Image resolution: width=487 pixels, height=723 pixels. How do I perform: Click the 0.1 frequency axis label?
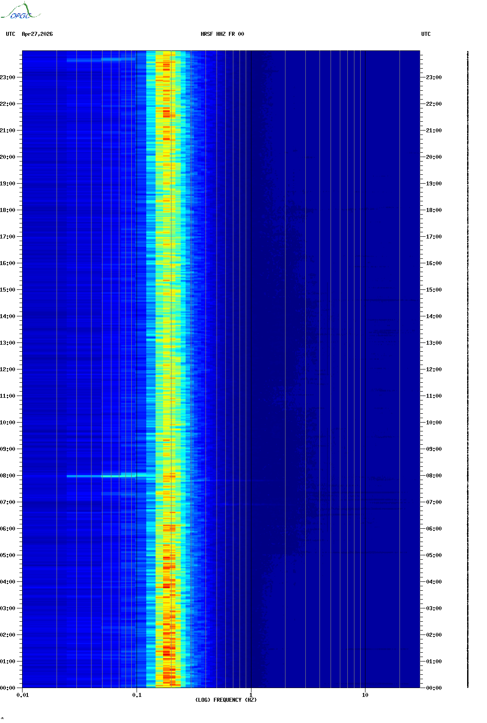coord(137,695)
